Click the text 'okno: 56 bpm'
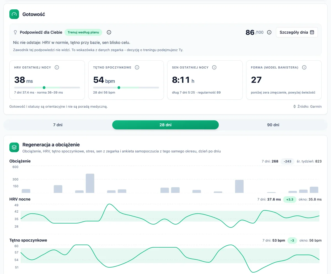 [311, 240]
